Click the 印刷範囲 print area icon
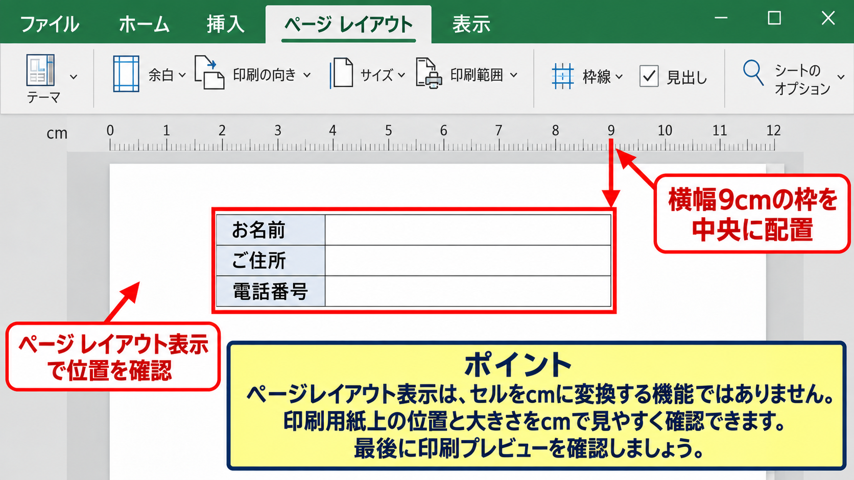 pyautogui.click(x=429, y=73)
